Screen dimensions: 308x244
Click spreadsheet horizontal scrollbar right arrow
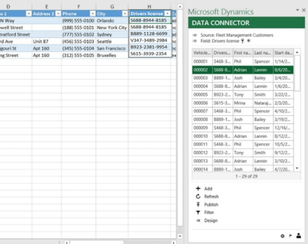coord(173,243)
